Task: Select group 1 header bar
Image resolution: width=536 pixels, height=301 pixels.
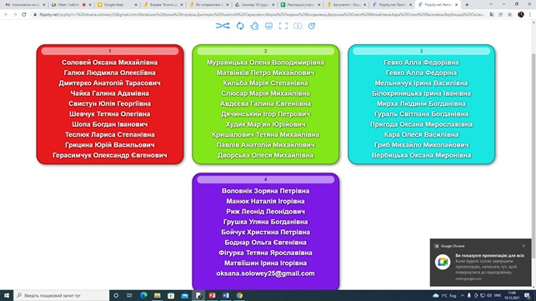Action: click(x=110, y=51)
